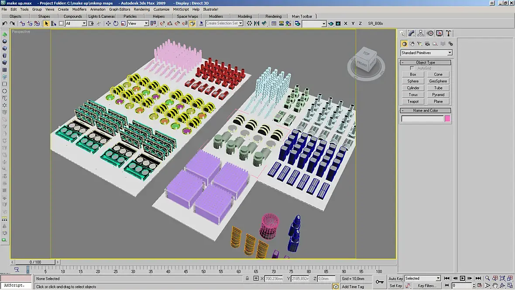Click the Teapot primitive button
Screen dimensions: 515x290
click(413, 102)
